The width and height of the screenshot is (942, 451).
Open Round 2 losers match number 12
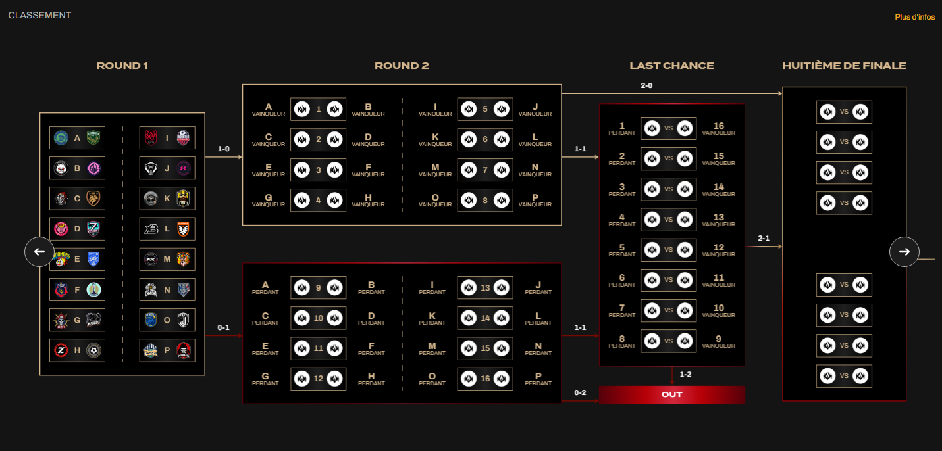click(x=318, y=379)
